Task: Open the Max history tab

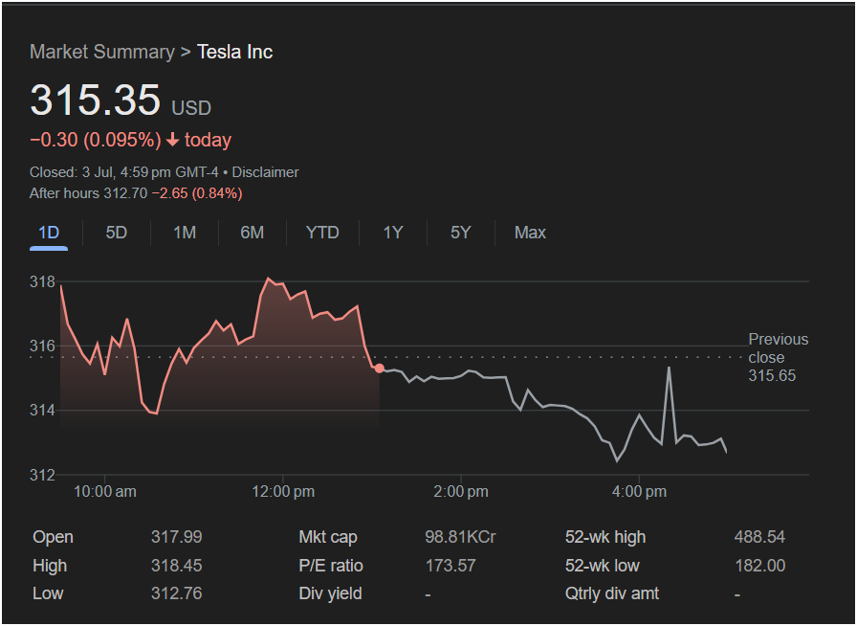Action: click(x=530, y=234)
